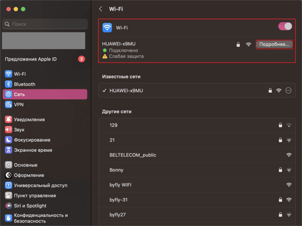Open more options for known HUAWEI-x9MU
302x226 pixels.
(288, 91)
